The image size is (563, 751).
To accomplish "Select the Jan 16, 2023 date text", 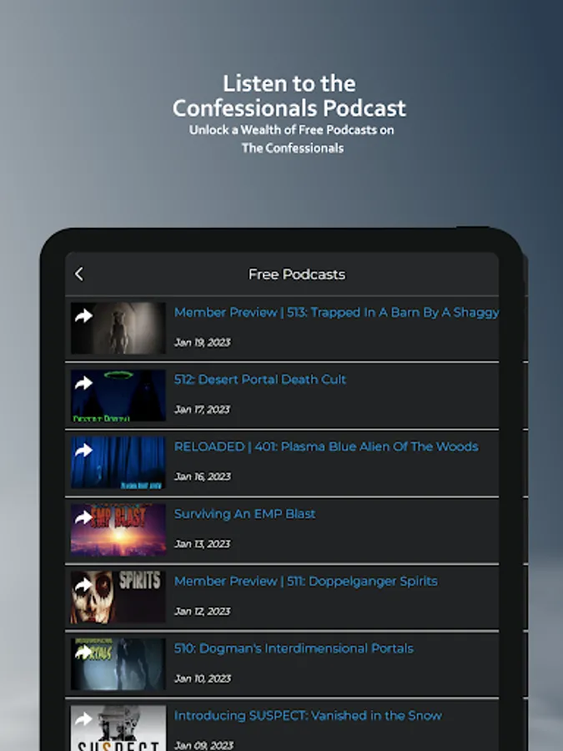I will coord(202,476).
